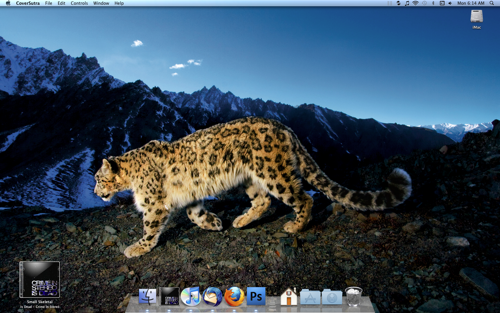Click 'Is Dead – Crime In Stereo' caption

(40, 307)
